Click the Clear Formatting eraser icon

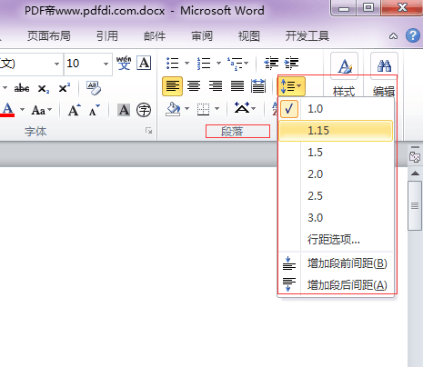click(94, 88)
